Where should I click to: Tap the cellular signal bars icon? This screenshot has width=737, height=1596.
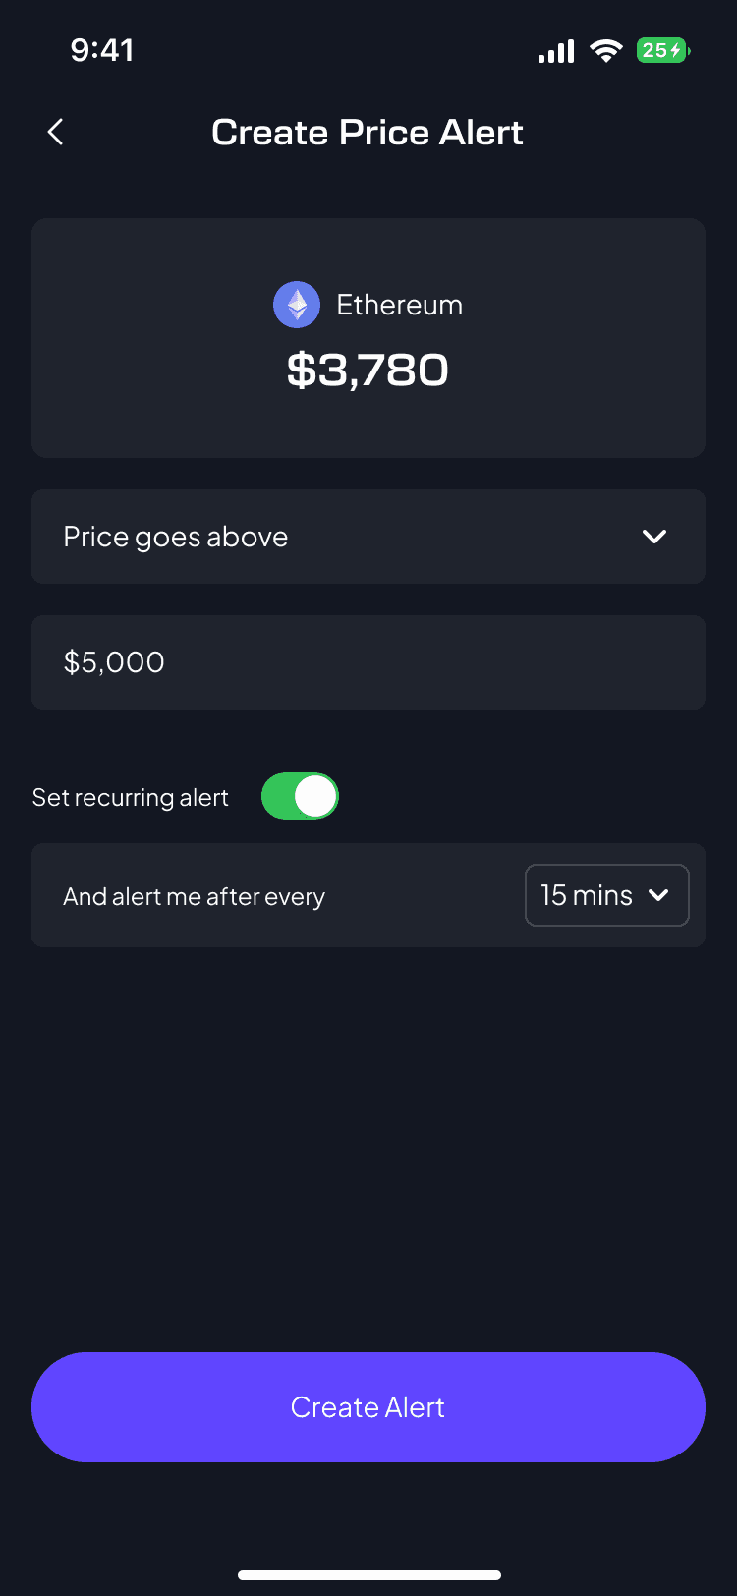point(556,51)
